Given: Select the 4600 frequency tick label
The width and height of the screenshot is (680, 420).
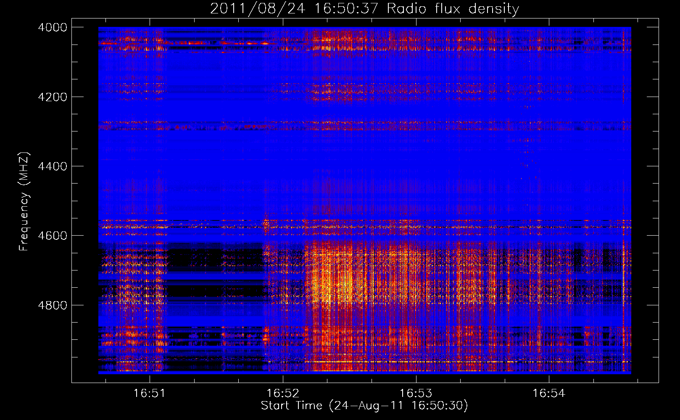Looking at the screenshot, I should (x=53, y=236).
